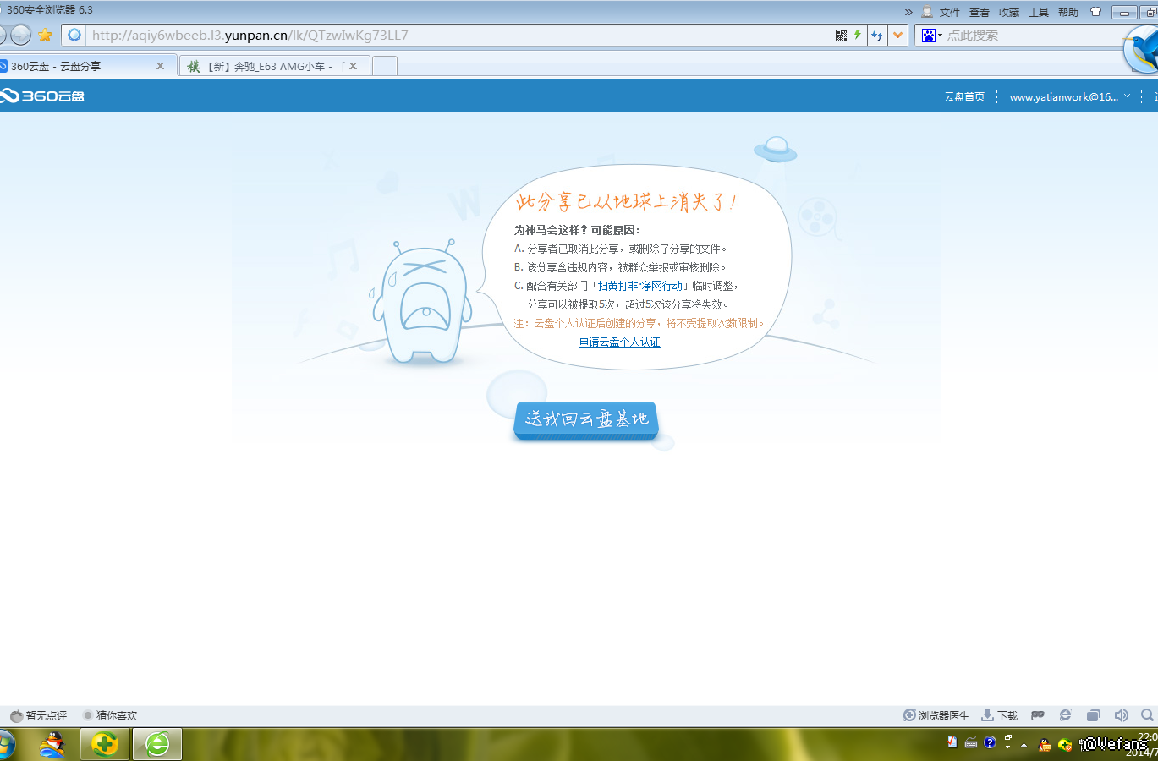1158x761 pixels.
Task: Click the 送我回云盘基地 button
Action: pyautogui.click(x=585, y=419)
